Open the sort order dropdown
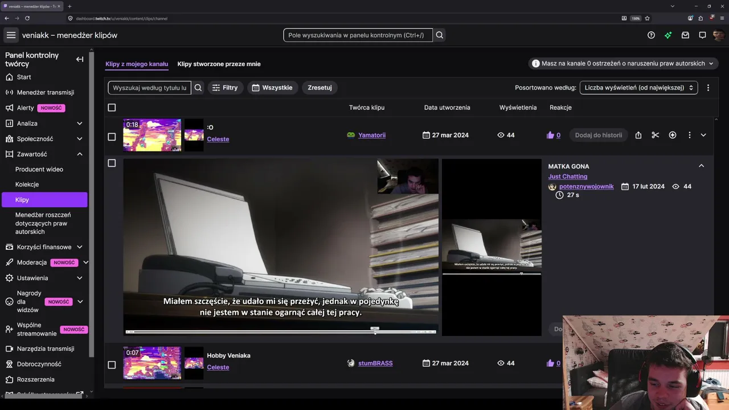Screen dimensions: 729x410 pyautogui.click(x=638, y=88)
